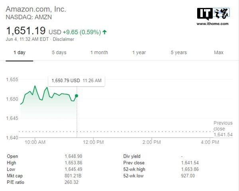Click the green data point on chart

click(76, 96)
